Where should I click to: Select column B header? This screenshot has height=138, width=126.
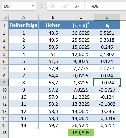[x=53, y=17]
